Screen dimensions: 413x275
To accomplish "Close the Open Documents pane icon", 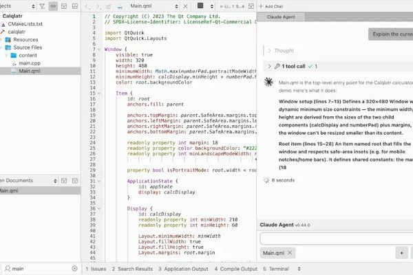I will point(75,181).
